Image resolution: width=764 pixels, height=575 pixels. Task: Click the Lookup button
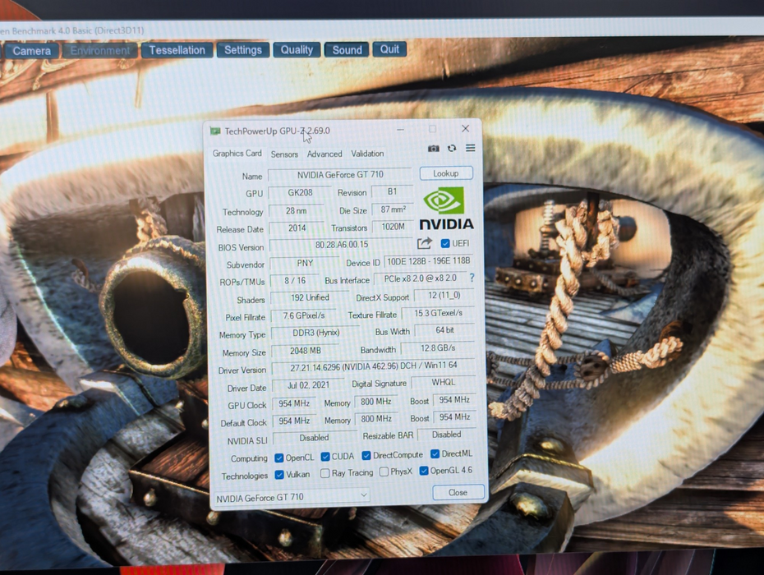coord(446,173)
